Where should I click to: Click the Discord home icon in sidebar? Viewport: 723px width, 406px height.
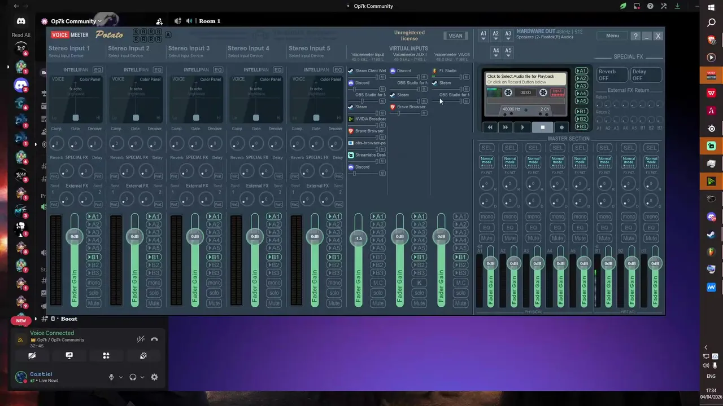(21, 21)
